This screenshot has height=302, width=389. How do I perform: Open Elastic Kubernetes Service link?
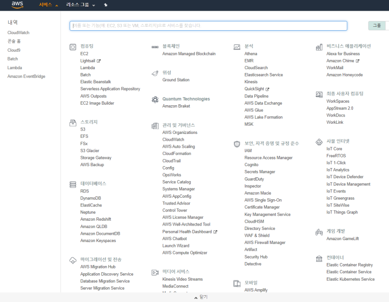point(350,279)
